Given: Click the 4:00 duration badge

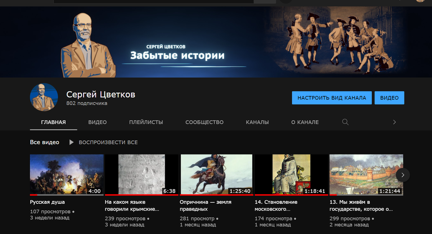Looking at the screenshot, I should (95, 191).
